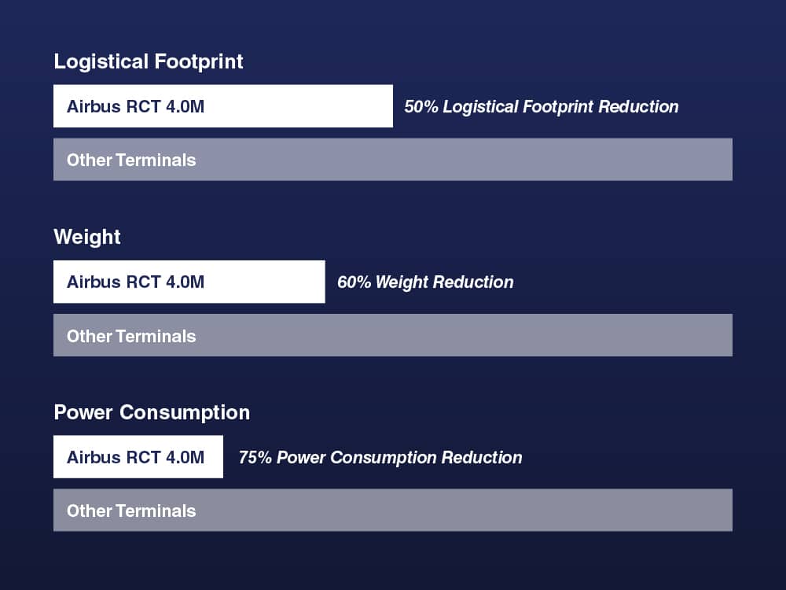Click Airbus RCT 4.0M text in Weight section

pos(135,282)
